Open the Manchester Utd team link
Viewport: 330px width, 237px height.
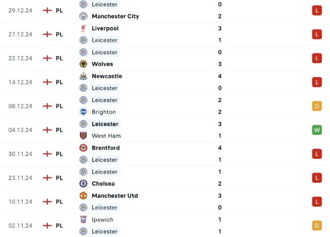115,196
